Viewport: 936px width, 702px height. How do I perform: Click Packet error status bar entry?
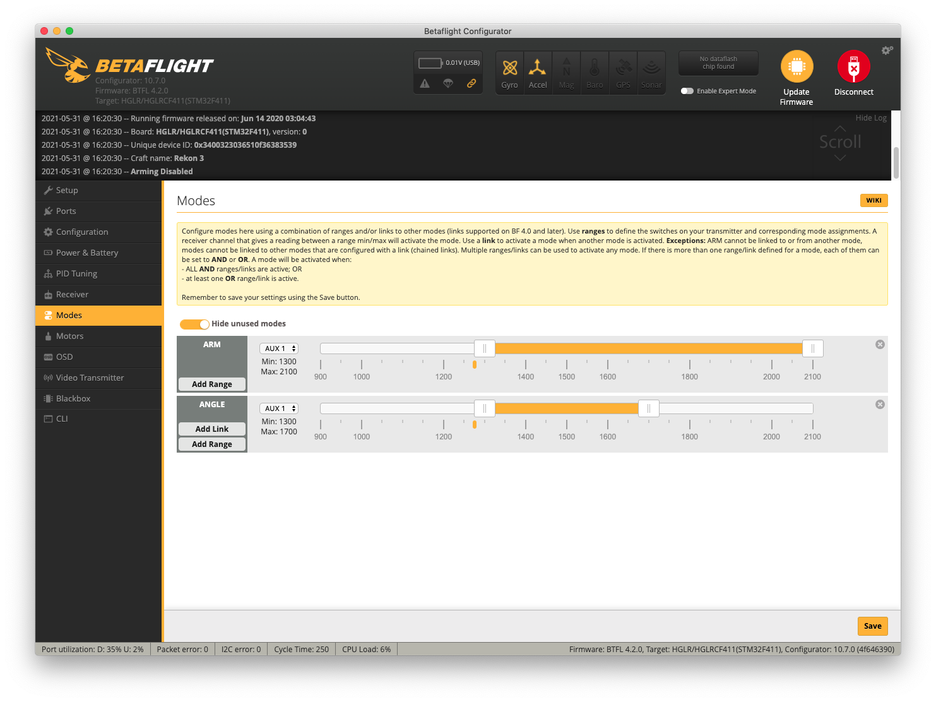pyautogui.click(x=182, y=650)
